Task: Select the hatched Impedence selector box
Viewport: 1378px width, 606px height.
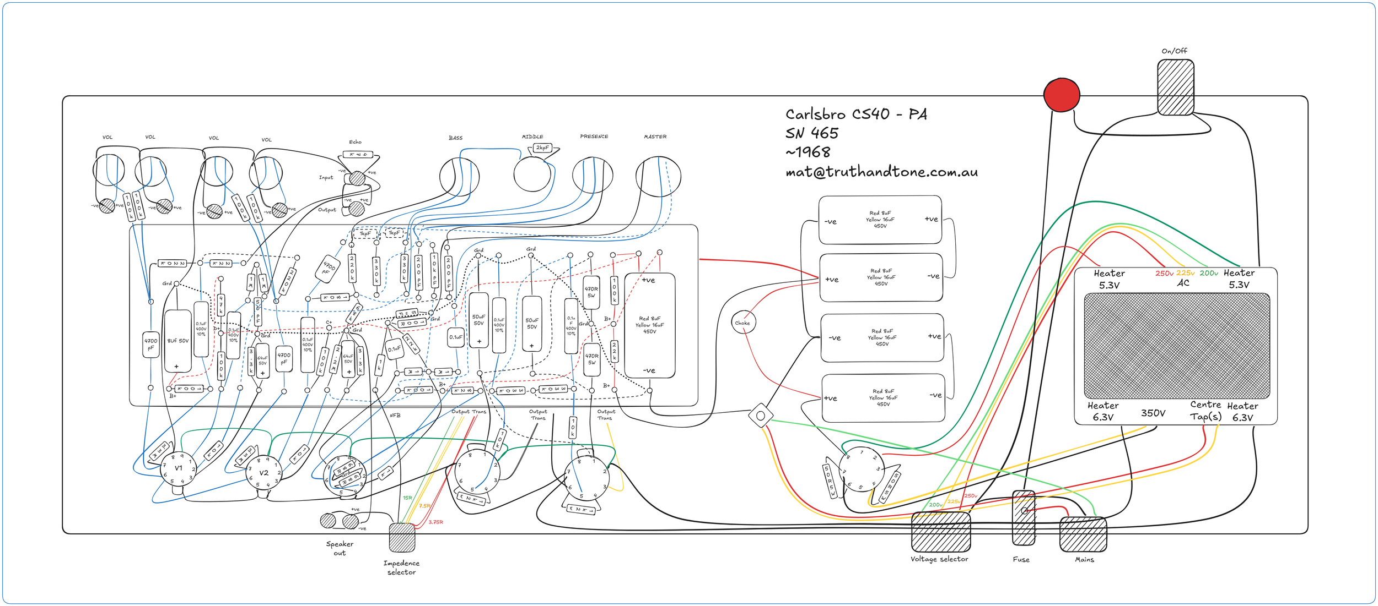Action: click(x=402, y=537)
